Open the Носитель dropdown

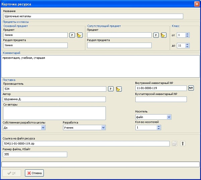pos(169,117)
